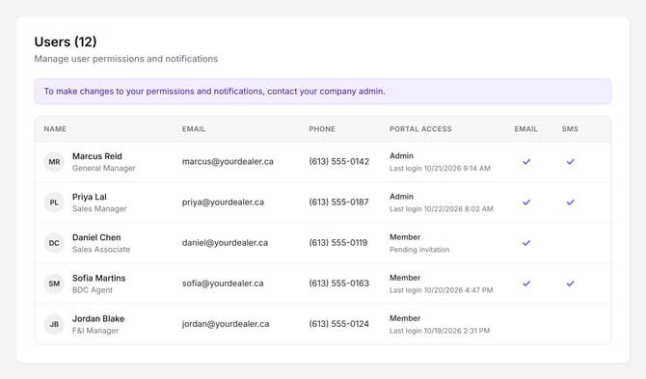Click the BDC Agent job title
Image resolution: width=646 pixels, height=379 pixels.
(93, 290)
